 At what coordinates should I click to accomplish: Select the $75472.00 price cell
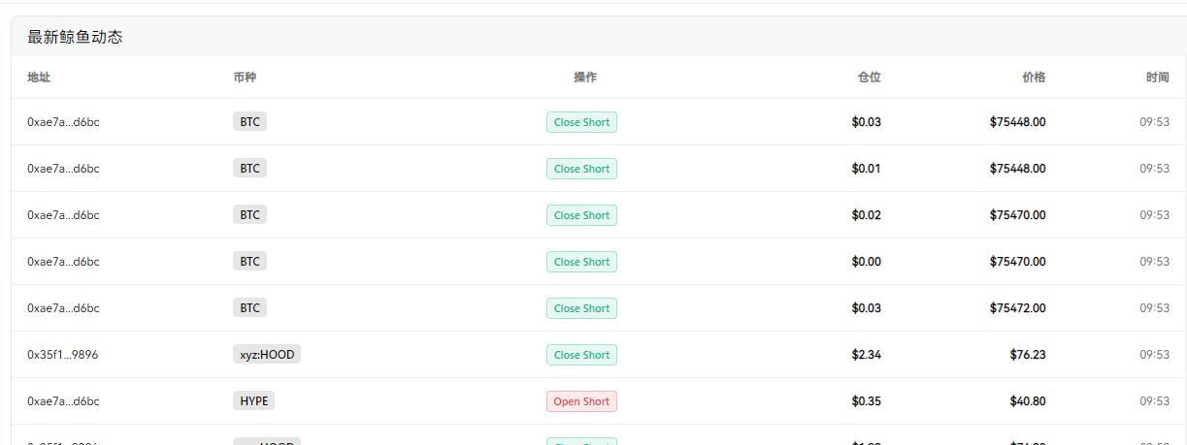1017,308
